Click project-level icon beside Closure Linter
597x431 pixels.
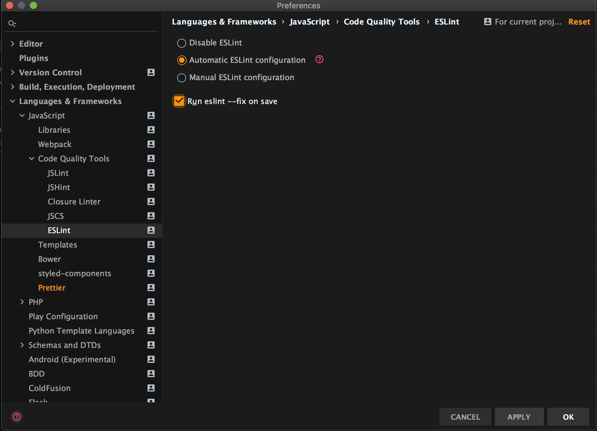(x=151, y=201)
